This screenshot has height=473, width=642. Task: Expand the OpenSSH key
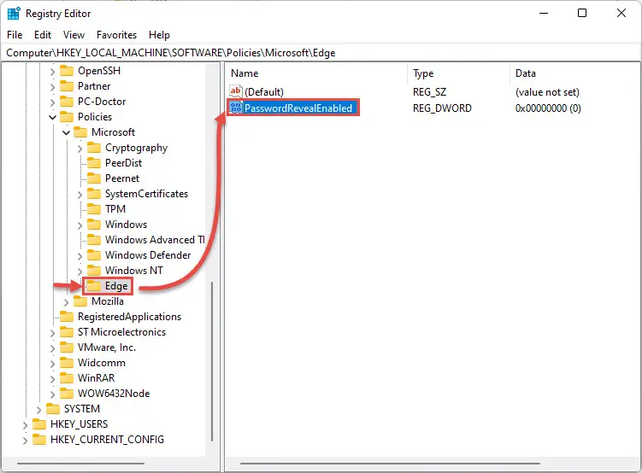pos(52,72)
